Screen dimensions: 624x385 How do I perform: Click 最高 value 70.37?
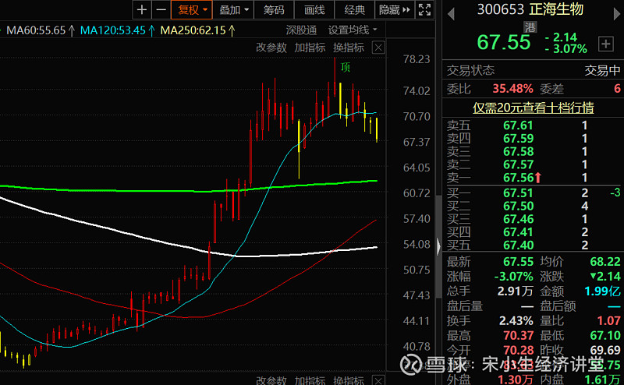coord(518,336)
